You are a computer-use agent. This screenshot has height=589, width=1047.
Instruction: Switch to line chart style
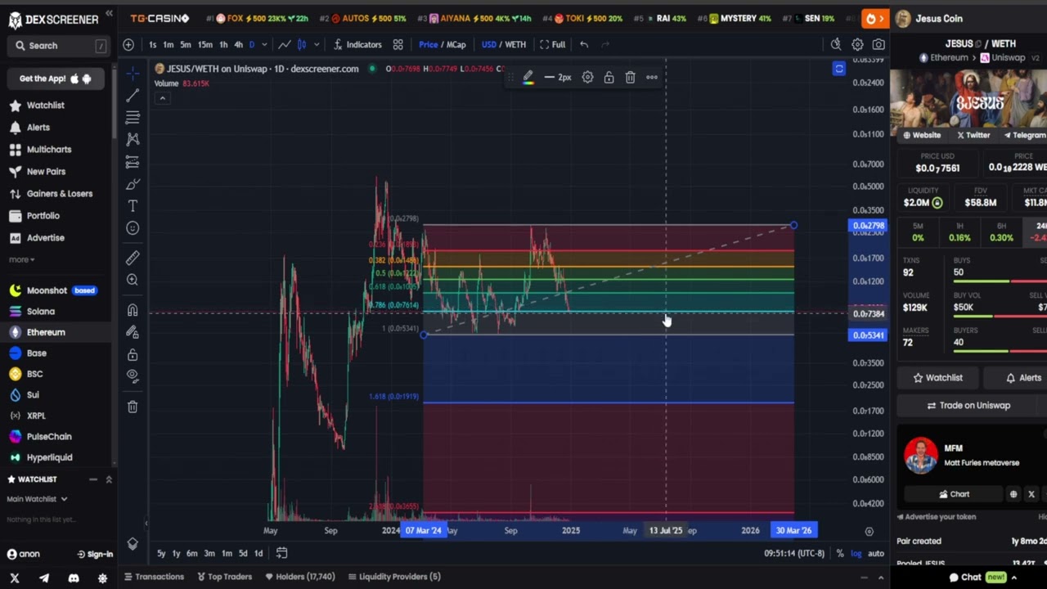point(284,44)
